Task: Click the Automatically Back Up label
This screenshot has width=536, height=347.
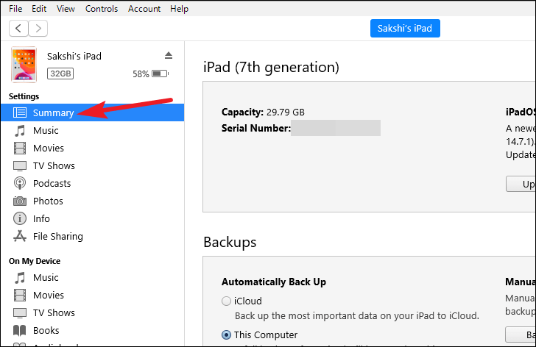Action: point(274,282)
